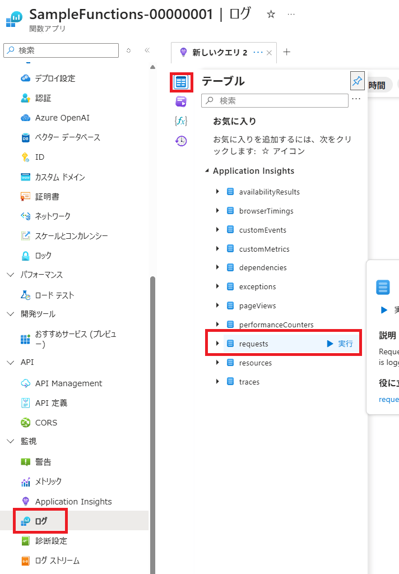Open the Tables panel icon
The height and width of the screenshot is (574, 399).
181,82
